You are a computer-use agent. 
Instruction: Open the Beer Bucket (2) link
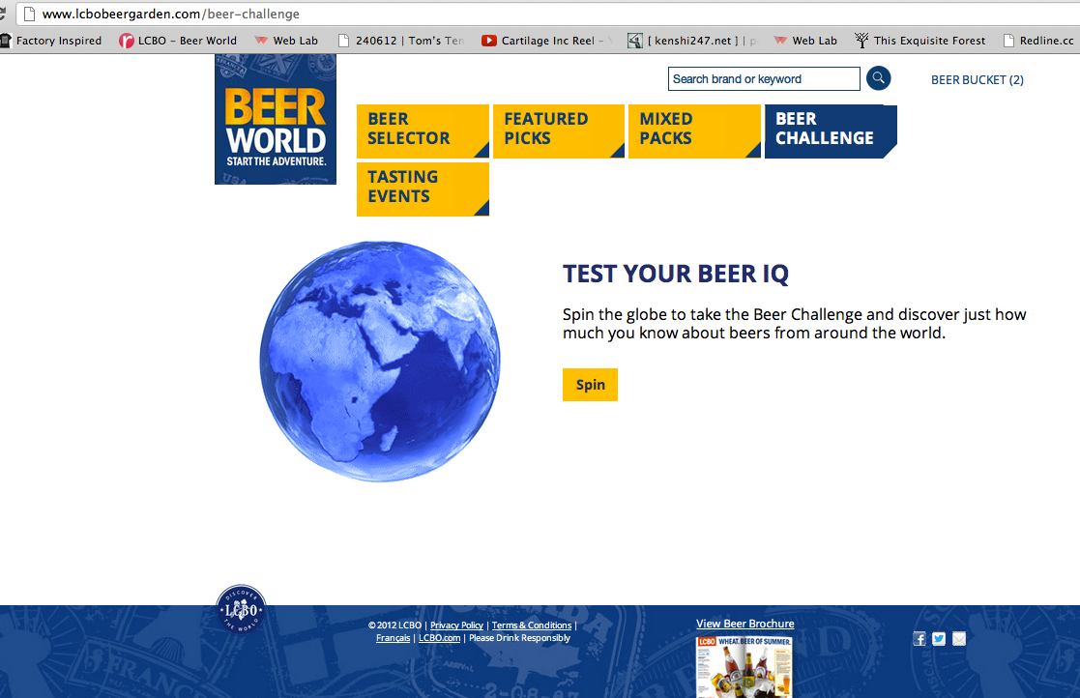click(x=978, y=80)
